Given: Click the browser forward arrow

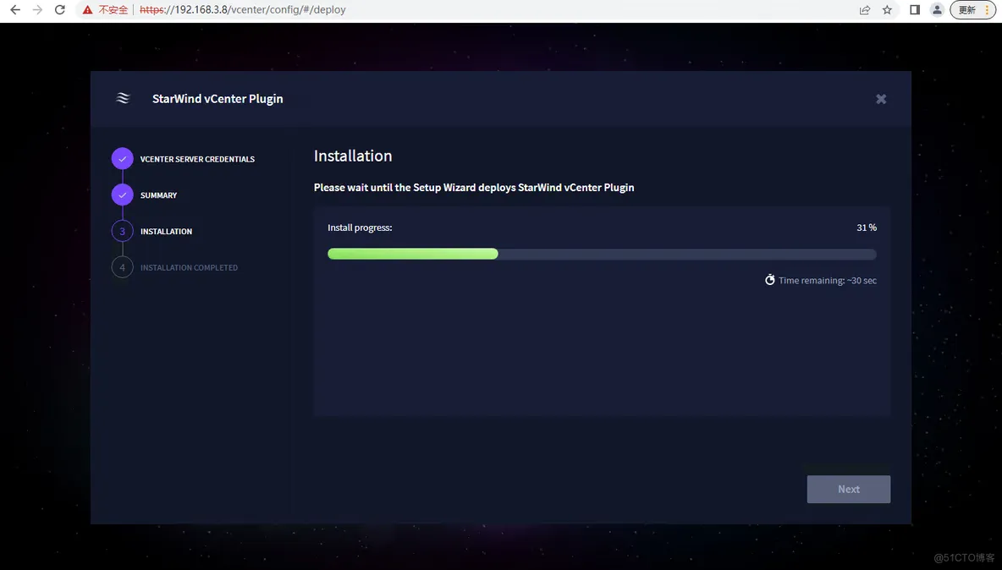Looking at the screenshot, I should [38, 9].
